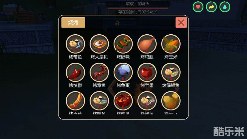
Task: Close the barbecue recipe panel
Action: pyautogui.click(x=181, y=23)
